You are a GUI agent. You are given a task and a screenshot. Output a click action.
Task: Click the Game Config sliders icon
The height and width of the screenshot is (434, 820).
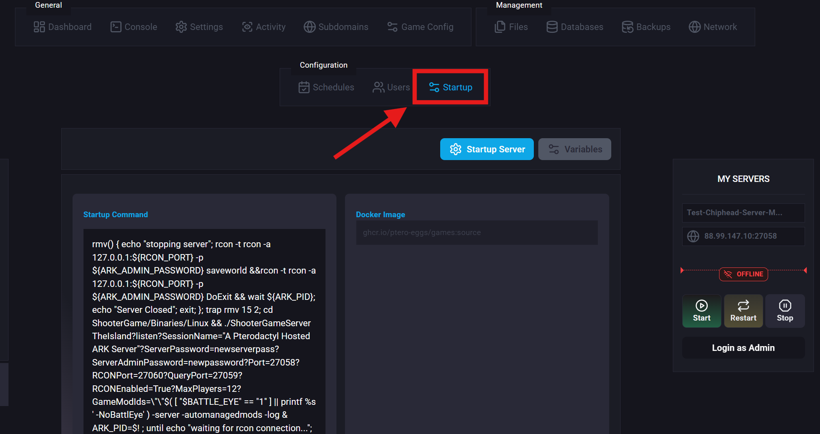[x=392, y=27]
